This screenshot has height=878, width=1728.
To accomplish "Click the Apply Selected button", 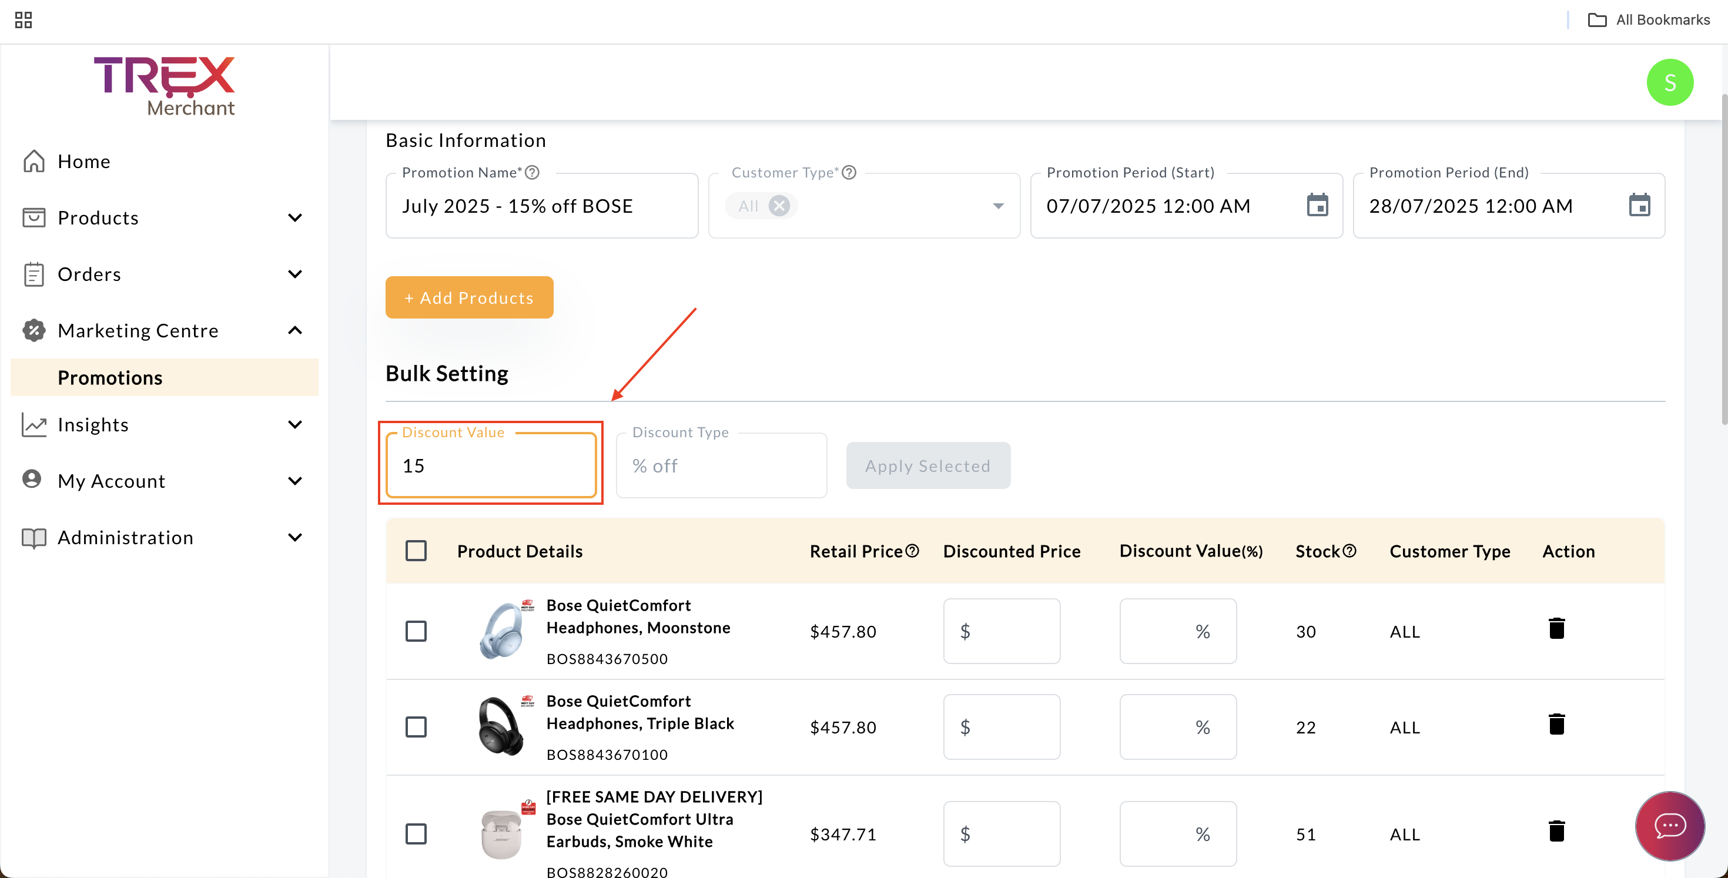I will coord(927,465).
